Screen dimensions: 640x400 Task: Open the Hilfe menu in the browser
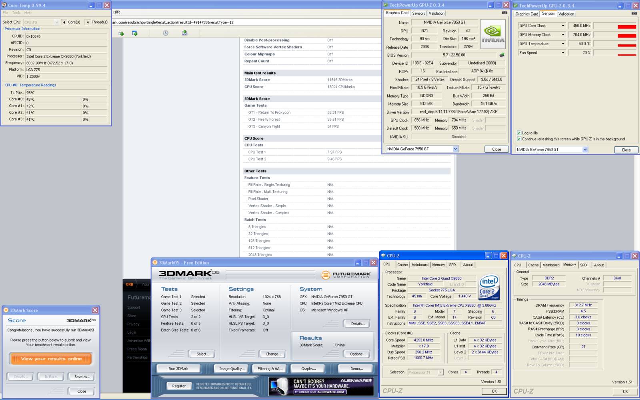[x=117, y=12]
